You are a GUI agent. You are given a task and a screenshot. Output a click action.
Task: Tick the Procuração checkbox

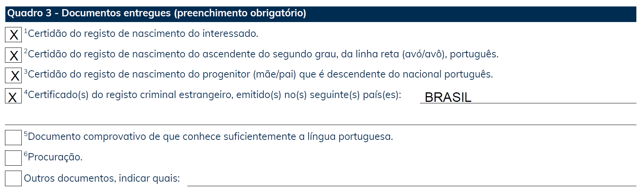coord(13,158)
